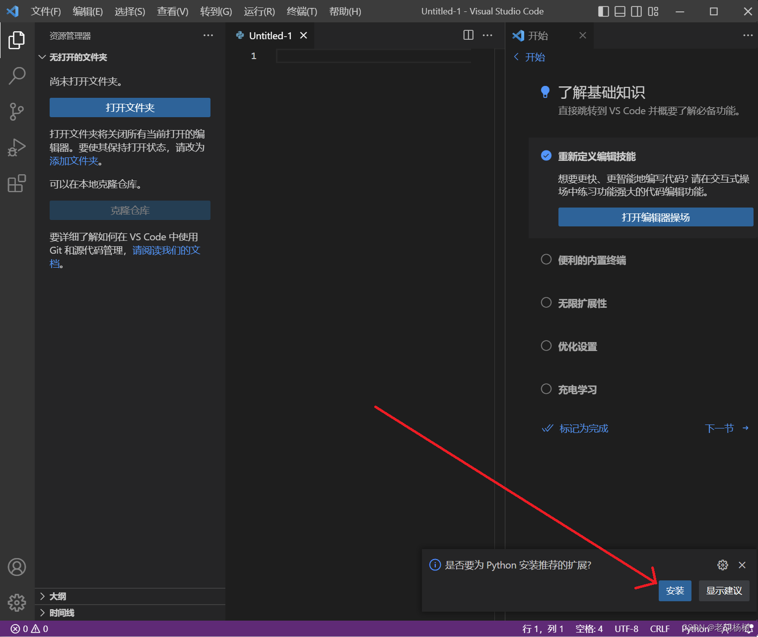This screenshot has width=758, height=637.
Task: Follow the 添加文件夹 link
Action: pos(74,161)
